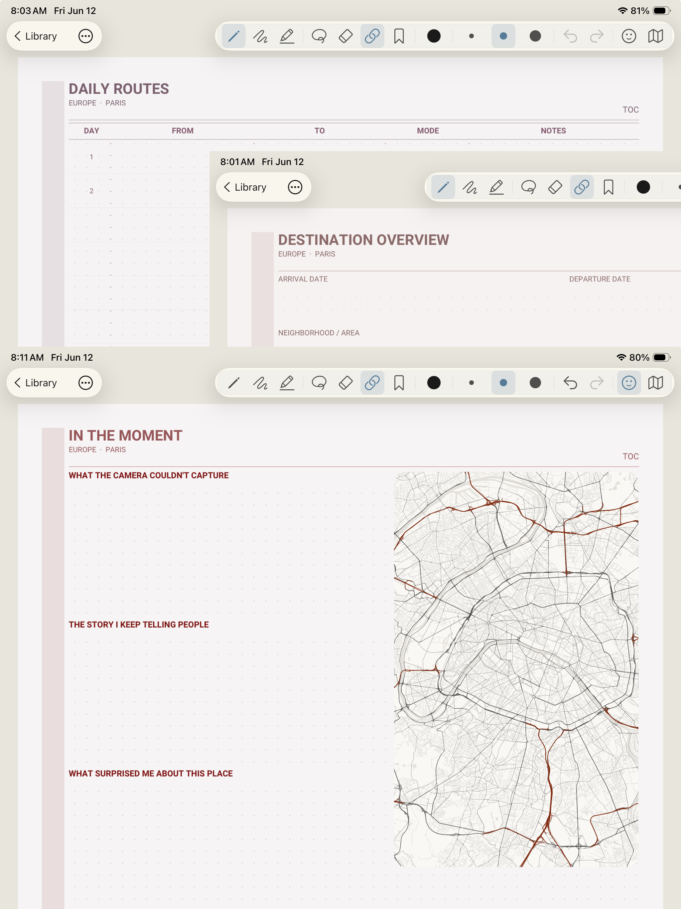Tap day 1 row in Daily Routes table

[x=139, y=157]
